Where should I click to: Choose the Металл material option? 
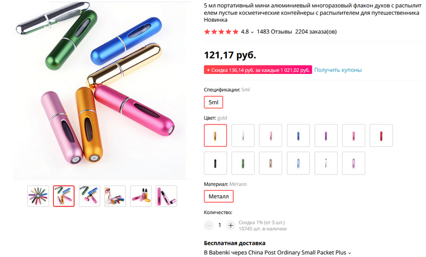(218, 196)
